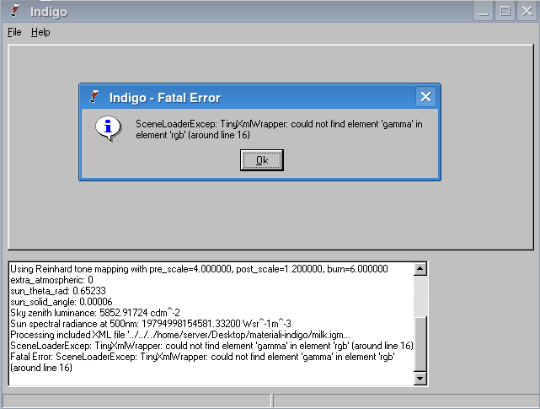
Task: Close the Indigo main window
Action: pos(525,12)
